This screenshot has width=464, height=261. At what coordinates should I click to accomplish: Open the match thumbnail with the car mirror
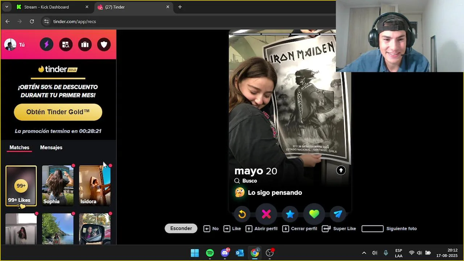point(95,229)
